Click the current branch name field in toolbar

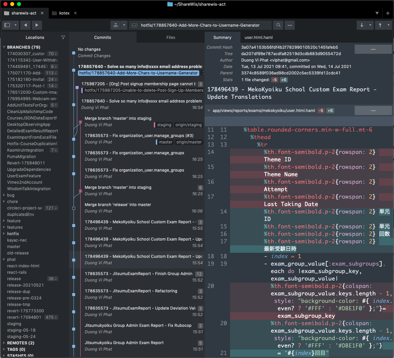tap(200, 25)
